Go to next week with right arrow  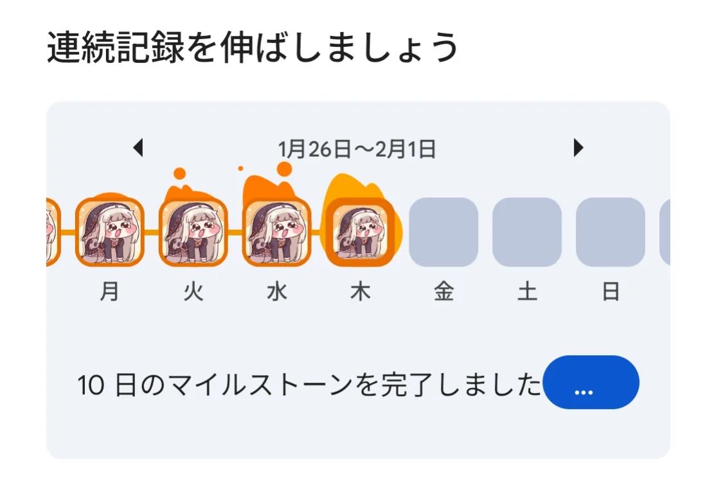[578, 148]
